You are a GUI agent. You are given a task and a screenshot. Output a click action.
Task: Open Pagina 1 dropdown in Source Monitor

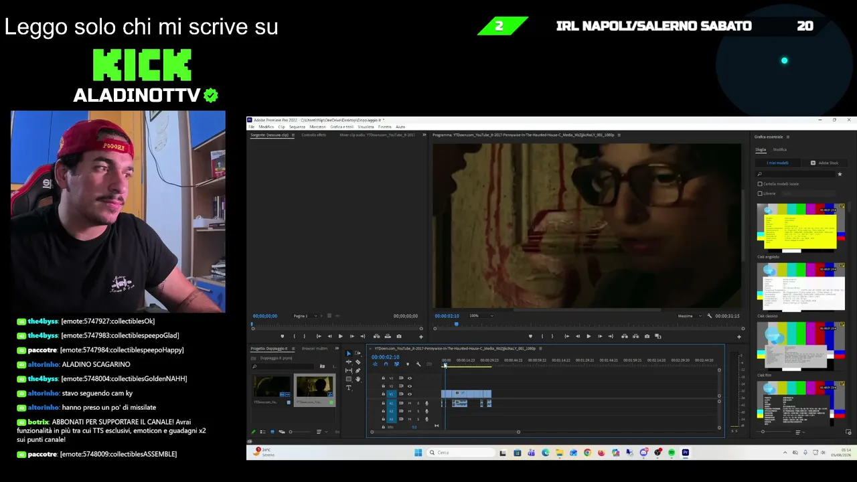(305, 316)
